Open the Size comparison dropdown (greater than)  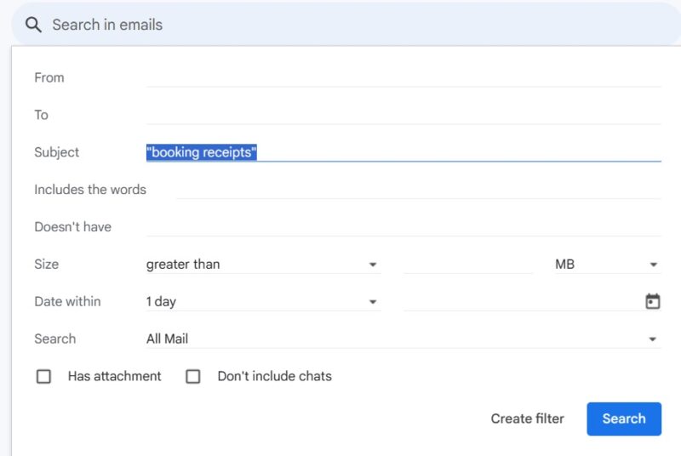point(263,265)
